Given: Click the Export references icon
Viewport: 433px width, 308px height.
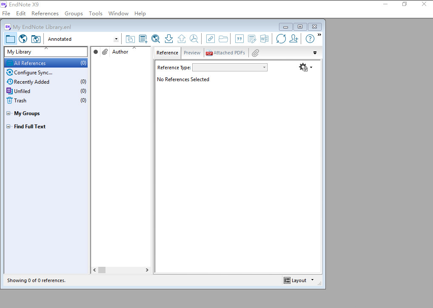Looking at the screenshot, I should pyautogui.click(x=182, y=39).
